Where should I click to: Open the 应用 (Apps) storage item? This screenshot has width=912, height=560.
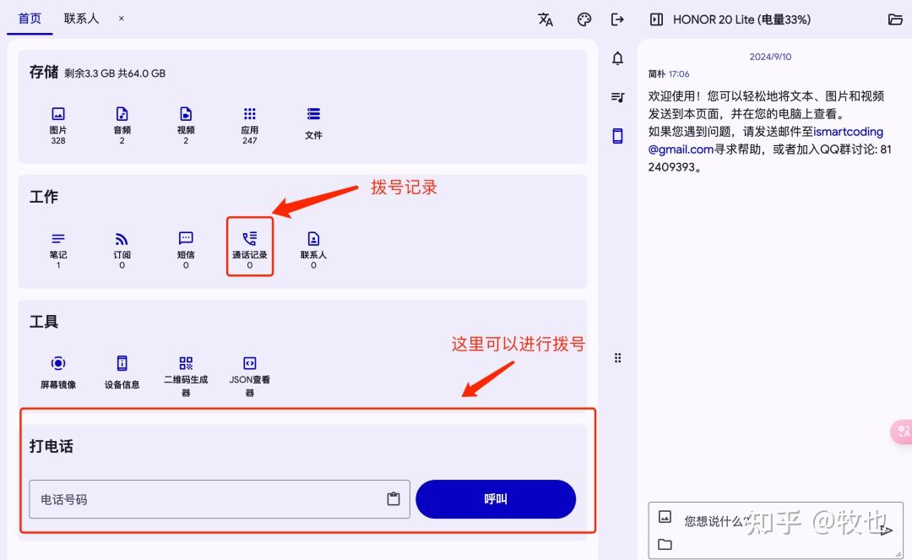(x=249, y=124)
